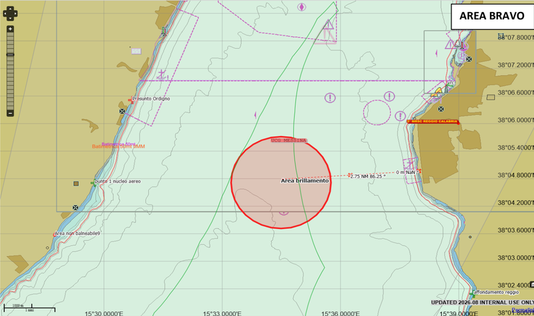Screen dimensions: 534x316
Task: Click latitude label 38°04.8000'N
Action: [515, 175]
